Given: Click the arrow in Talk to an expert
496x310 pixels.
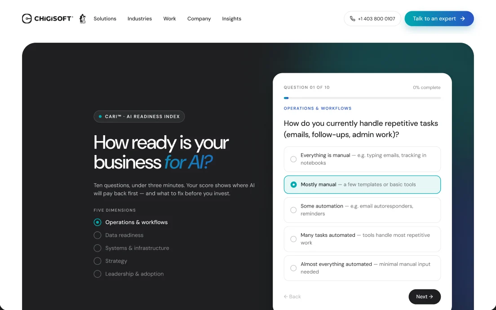Looking at the screenshot, I should [x=462, y=19].
